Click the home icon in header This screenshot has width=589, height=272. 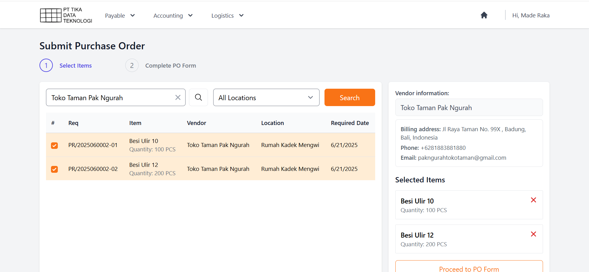point(484,15)
